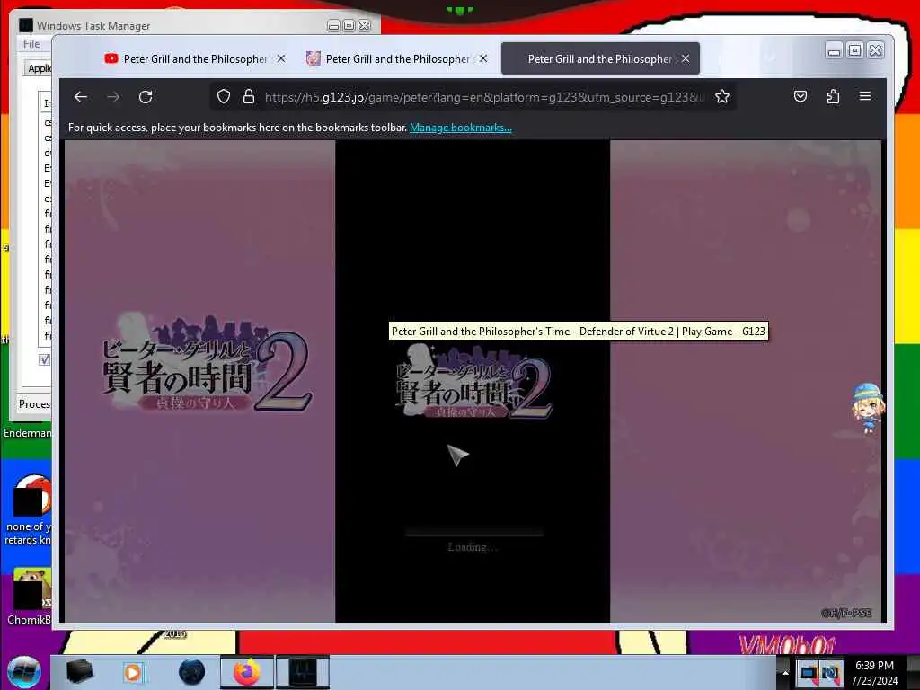Click Firefox icon in taskbar
The height and width of the screenshot is (690, 920).
click(x=246, y=672)
